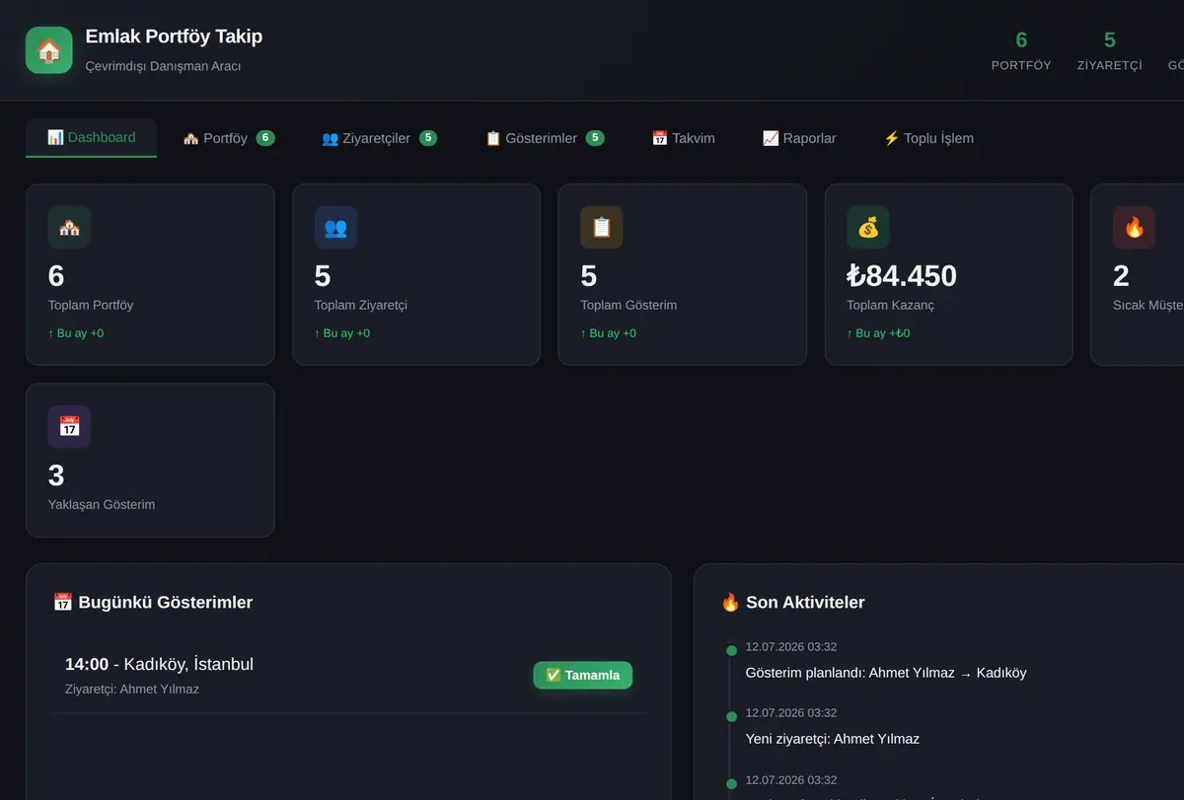The height and width of the screenshot is (800, 1184).
Task: Click the Tamamla button for Kadıköy showing
Action: 583,675
